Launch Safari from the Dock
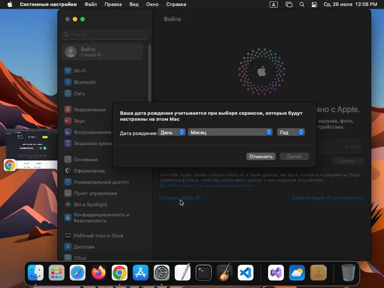This screenshot has width=384, height=288. coord(78,273)
